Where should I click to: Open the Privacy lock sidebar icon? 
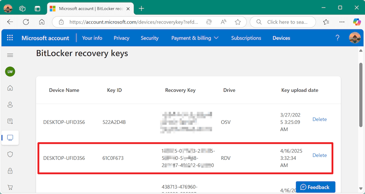click(x=10, y=171)
